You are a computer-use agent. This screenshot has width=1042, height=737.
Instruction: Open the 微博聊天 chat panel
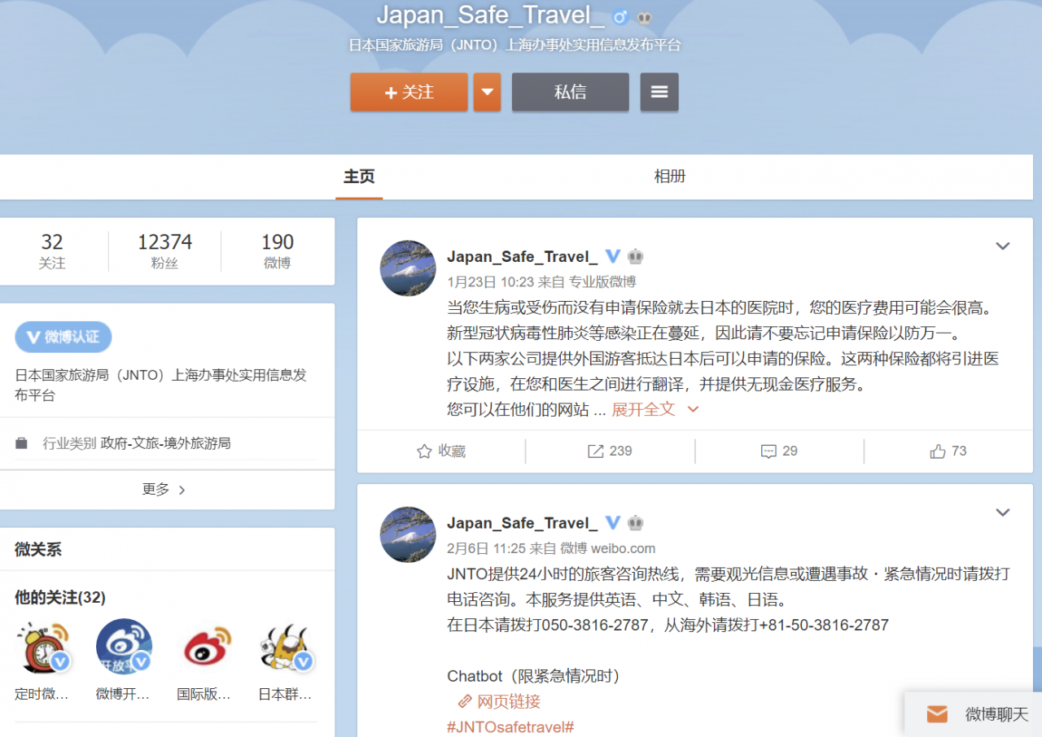point(973,714)
